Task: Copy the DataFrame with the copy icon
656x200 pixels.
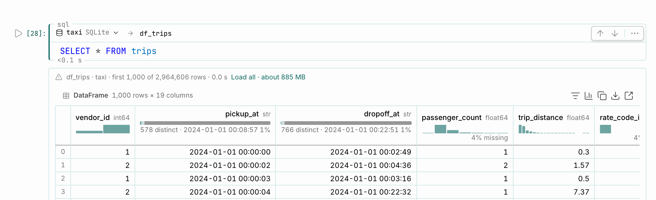Action: point(602,96)
